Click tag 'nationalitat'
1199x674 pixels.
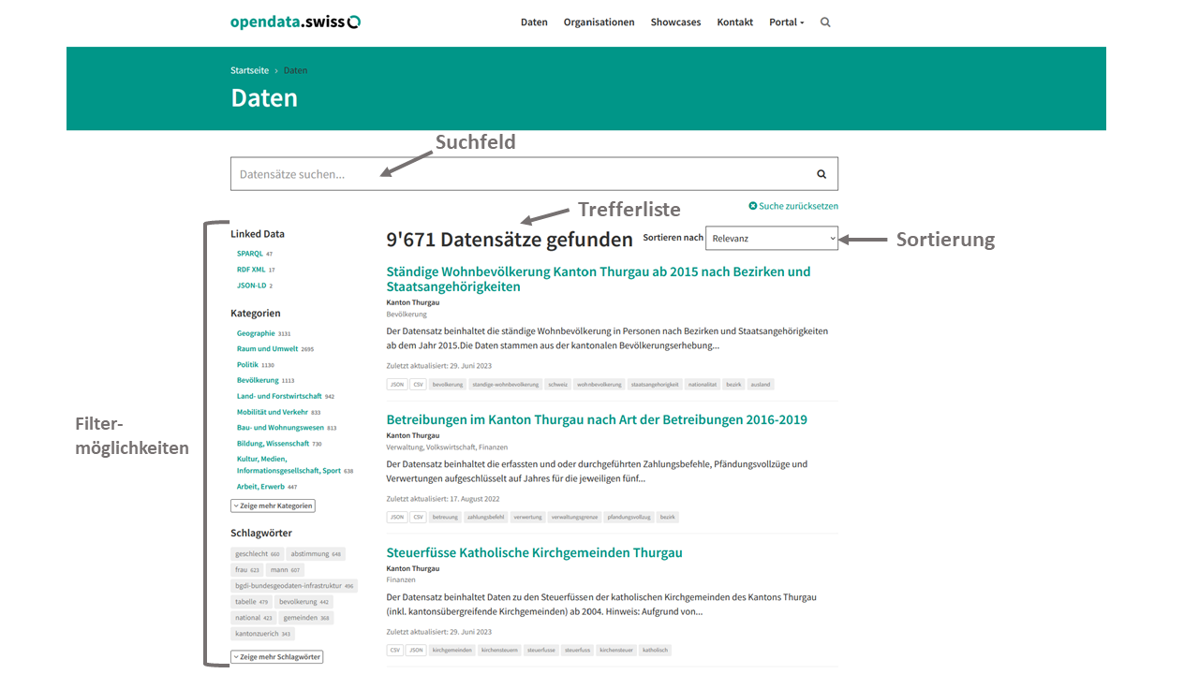(x=703, y=385)
